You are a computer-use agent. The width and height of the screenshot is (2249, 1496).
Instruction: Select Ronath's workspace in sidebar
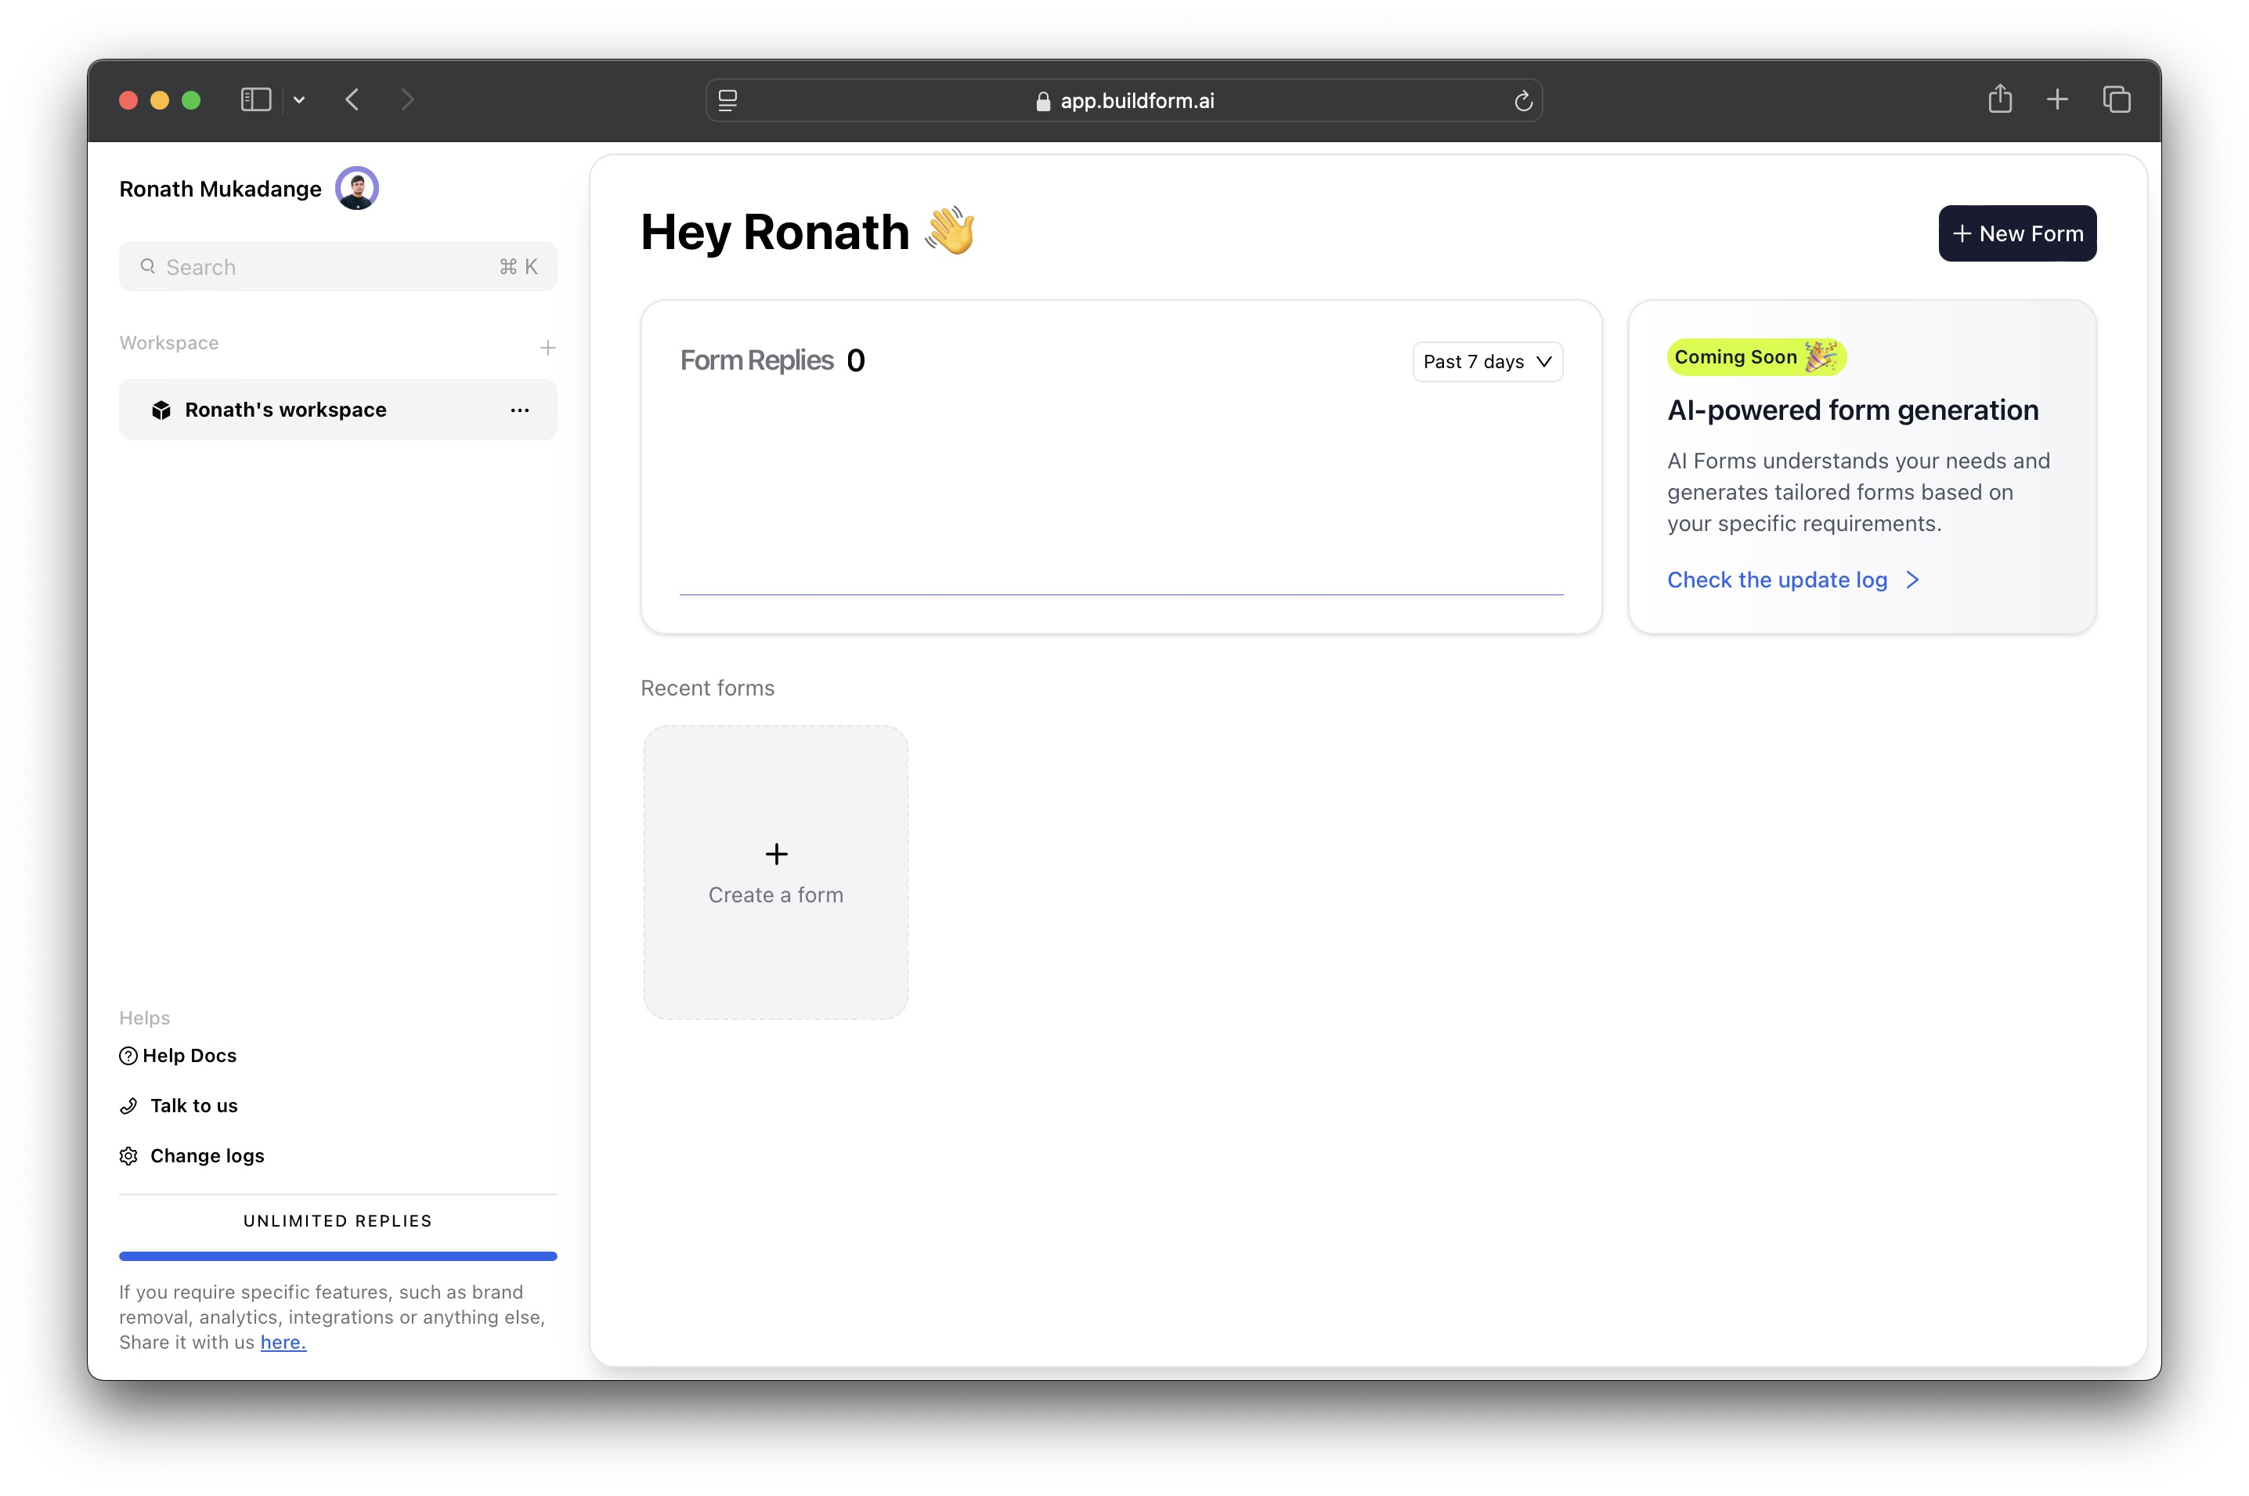pos(286,410)
